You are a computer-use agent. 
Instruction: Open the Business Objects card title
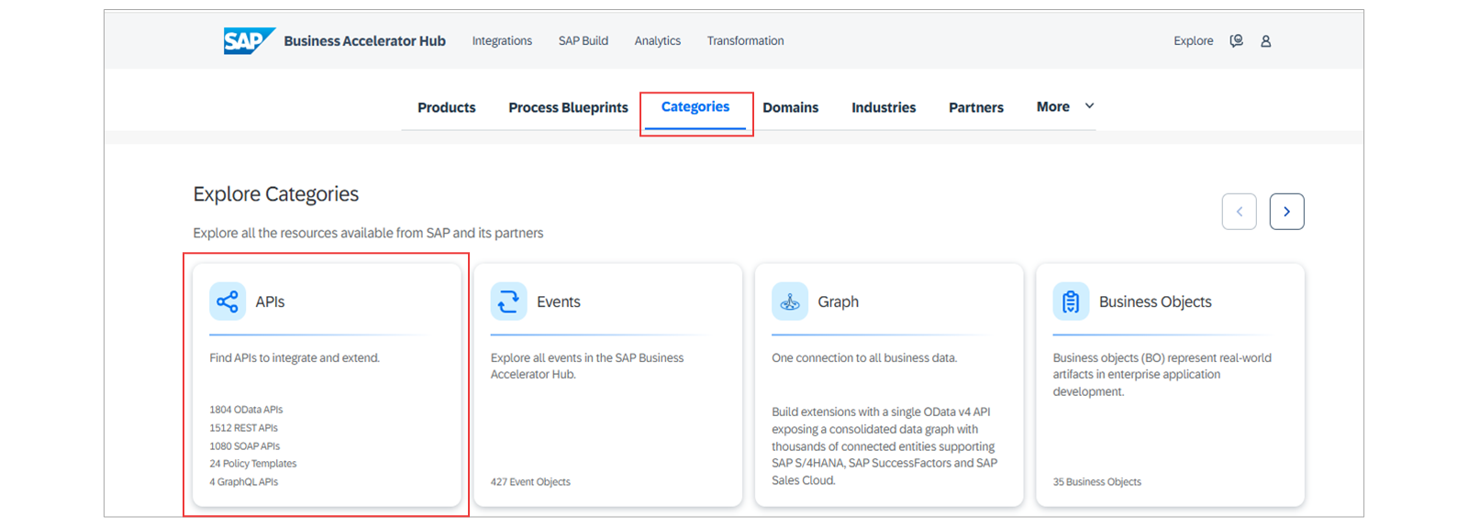click(x=1155, y=302)
